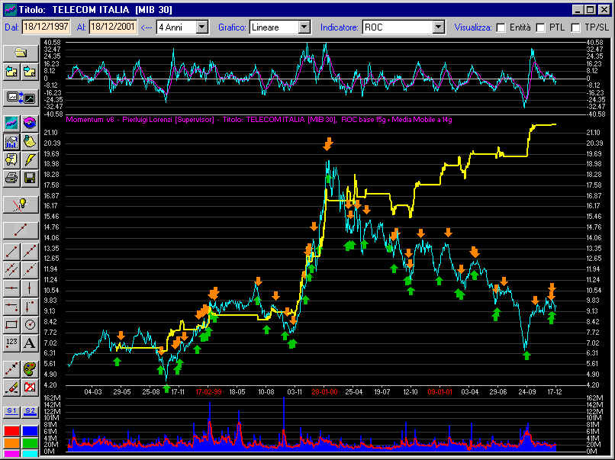Viewport: 615px width, 460px height.
Task: Swap chart views with the two-screens icon
Action: (21, 97)
